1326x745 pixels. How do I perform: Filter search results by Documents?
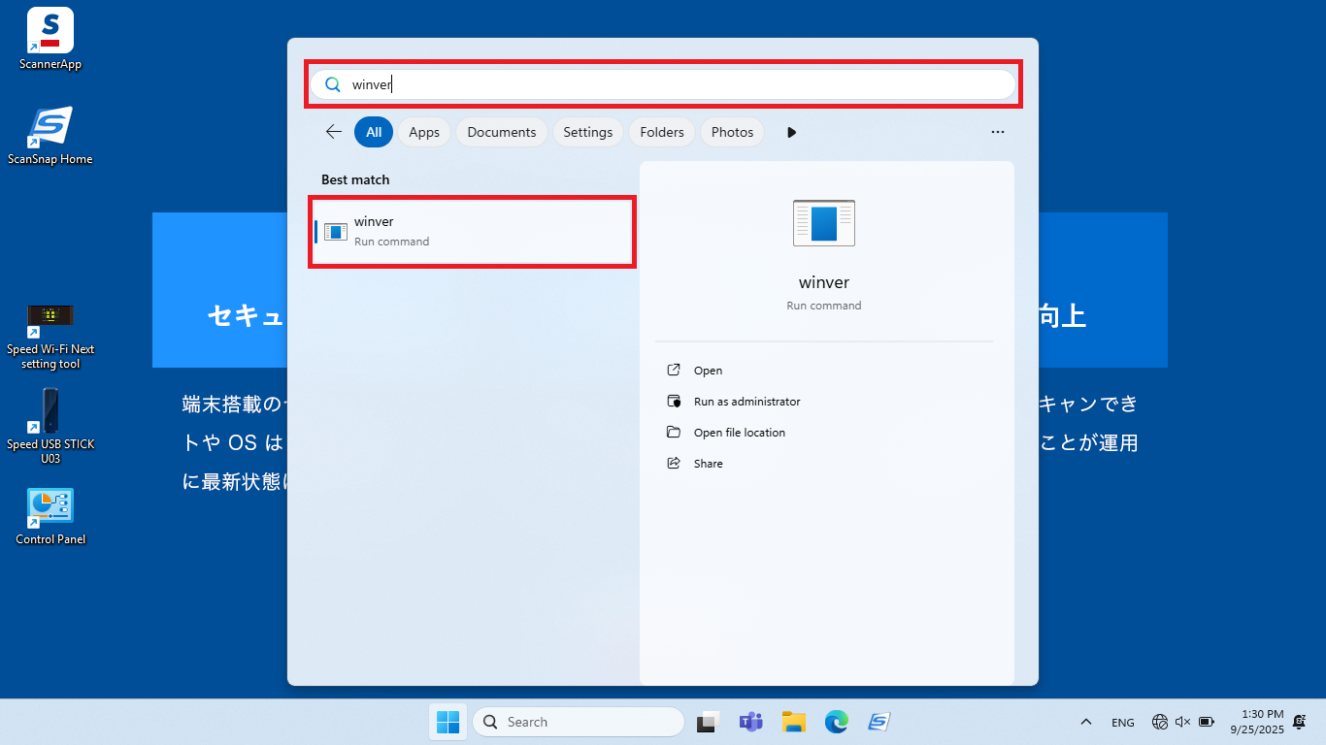(501, 132)
